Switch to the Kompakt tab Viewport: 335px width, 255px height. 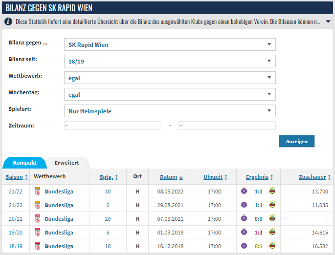[x=24, y=163]
